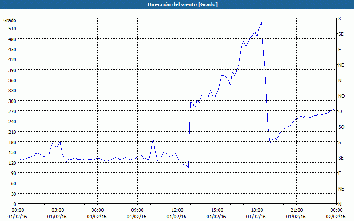Click the 18:00 time label

click(256, 210)
